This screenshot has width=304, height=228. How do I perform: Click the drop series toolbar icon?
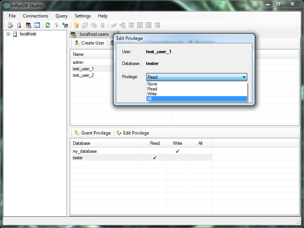pyautogui.click(x=149, y=25)
